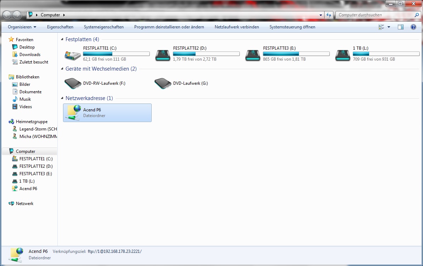Select the FESTPLATTE2 (D:) drive icon
The width and height of the screenshot is (423, 266).
pos(163,55)
